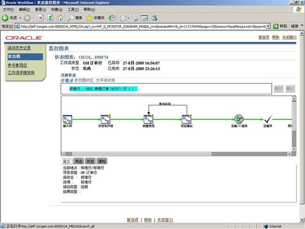This screenshot has height=229, width=305.
Task: Click the 缩小 zoom out button
Action: (290, 89)
